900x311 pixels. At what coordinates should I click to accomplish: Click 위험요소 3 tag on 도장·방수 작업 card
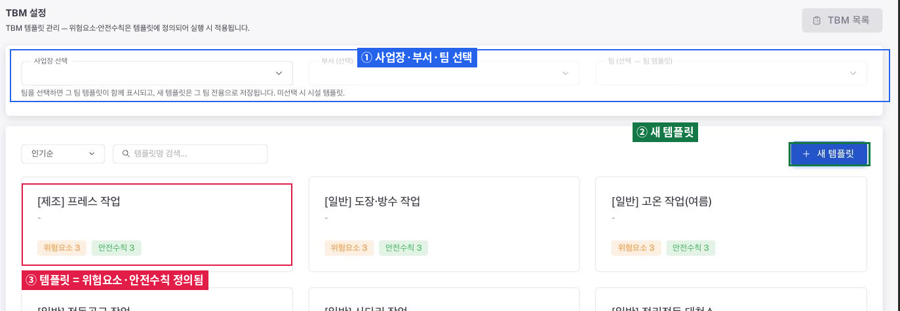pos(349,247)
